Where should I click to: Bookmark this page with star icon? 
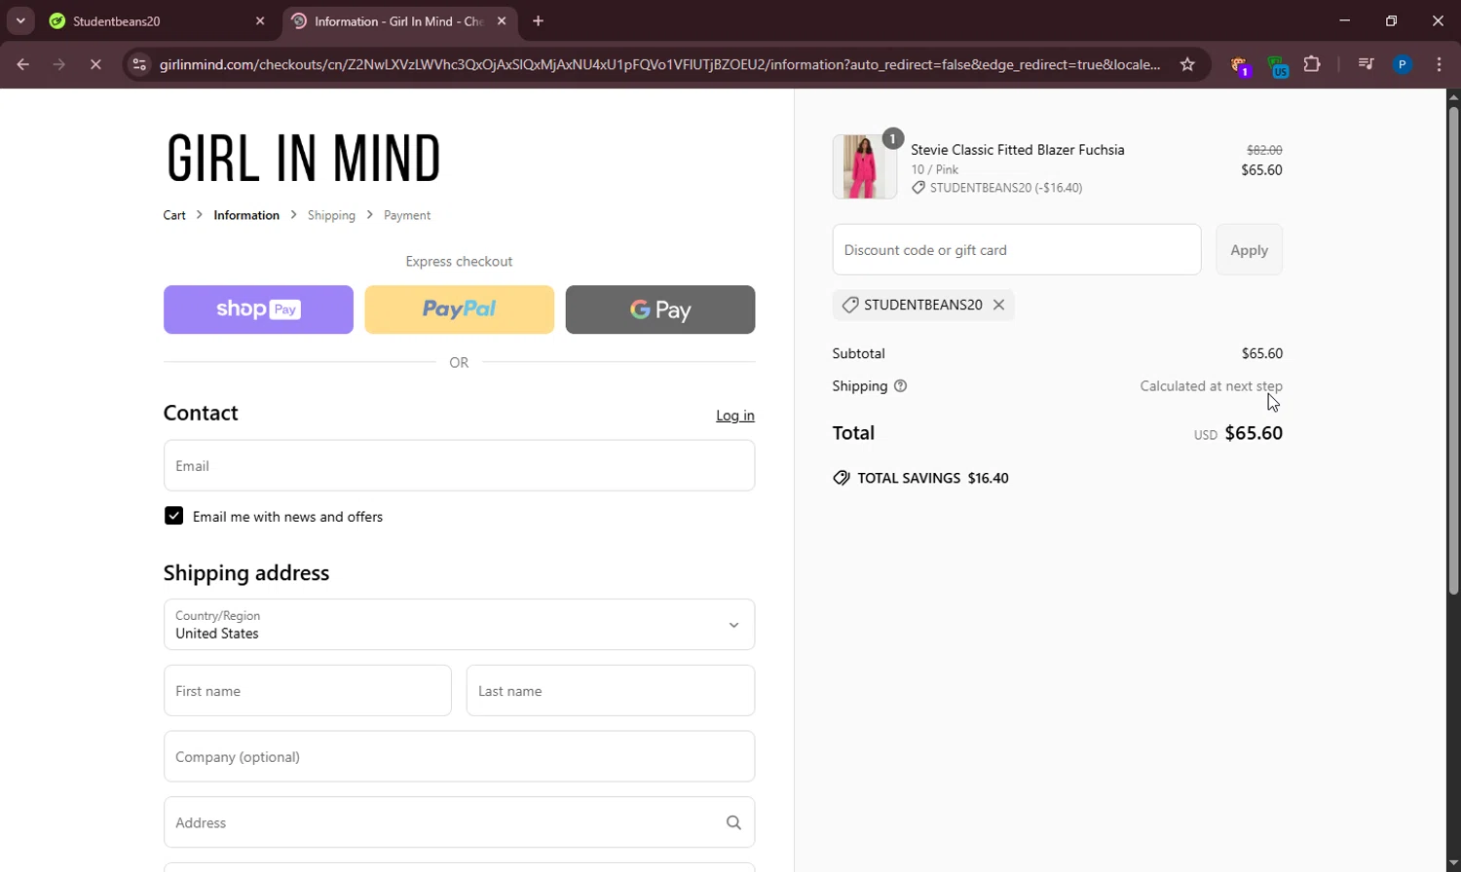click(x=1187, y=64)
